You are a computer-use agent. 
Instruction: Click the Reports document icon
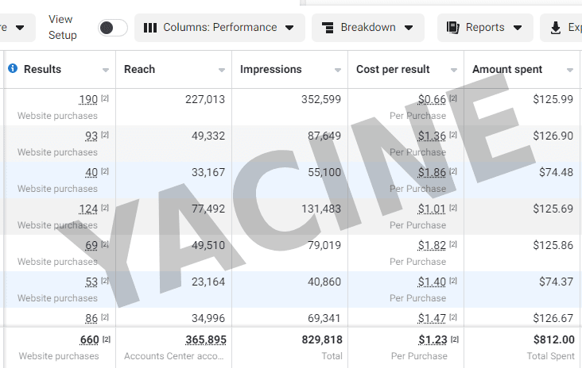[x=453, y=28]
